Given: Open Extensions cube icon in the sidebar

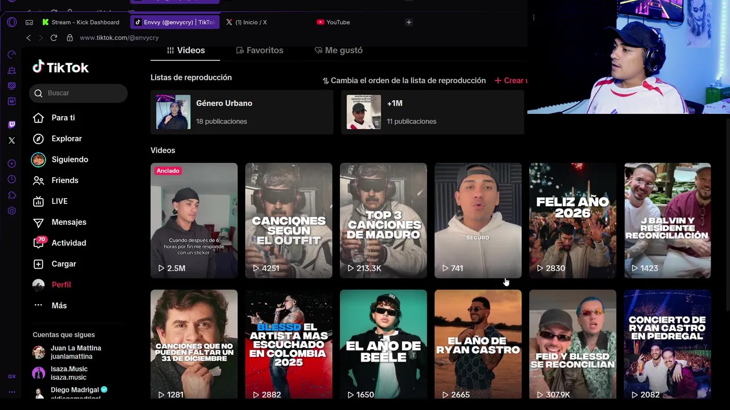Looking at the screenshot, I should pyautogui.click(x=11, y=195).
